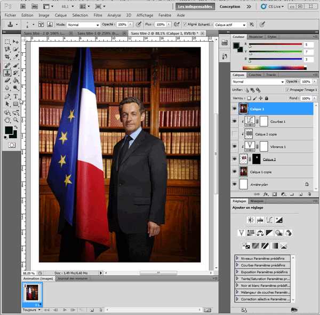Show the Calque 2 copie layer
This screenshot has width=320, height=315.
click(235, 134)
